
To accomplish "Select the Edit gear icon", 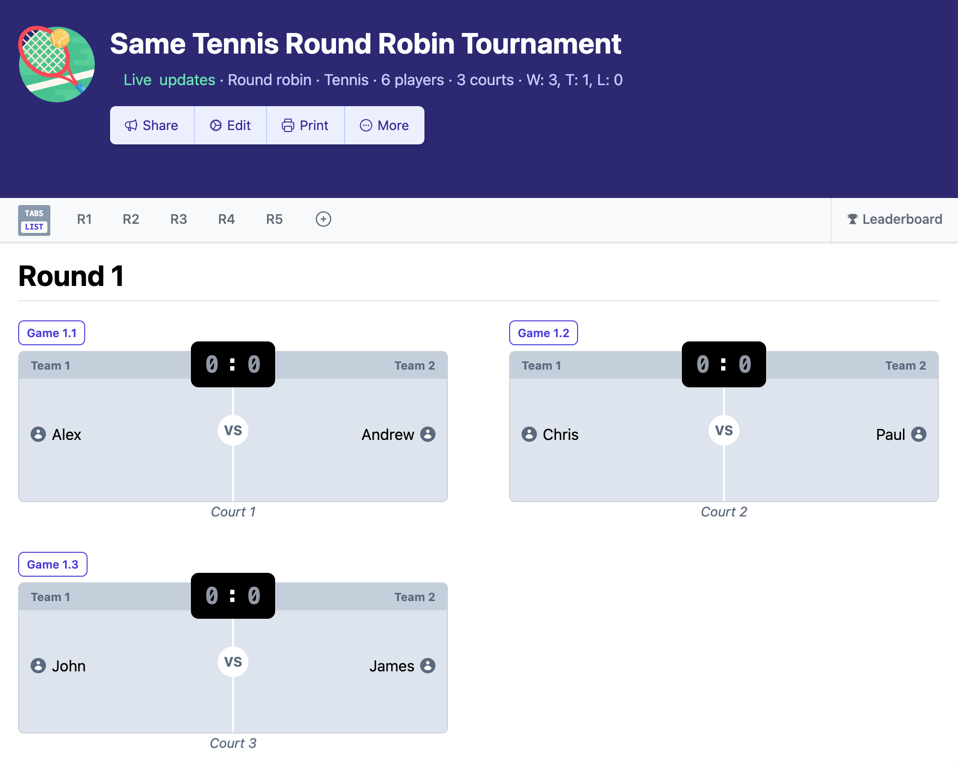I will [216, 125].
